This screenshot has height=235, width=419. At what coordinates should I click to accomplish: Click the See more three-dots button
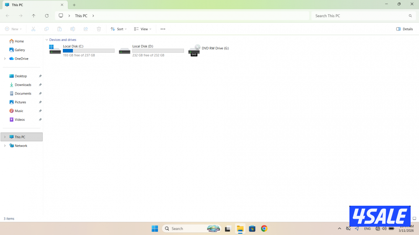coord(163,29)
